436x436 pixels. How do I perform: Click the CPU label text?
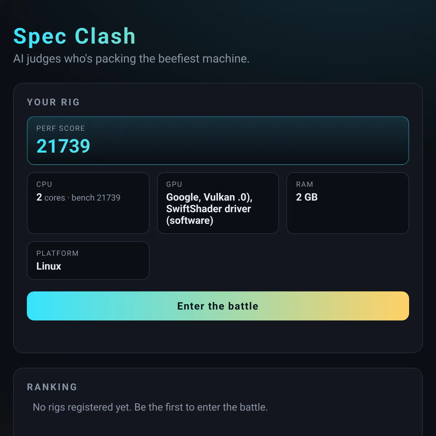pos(44,184)
